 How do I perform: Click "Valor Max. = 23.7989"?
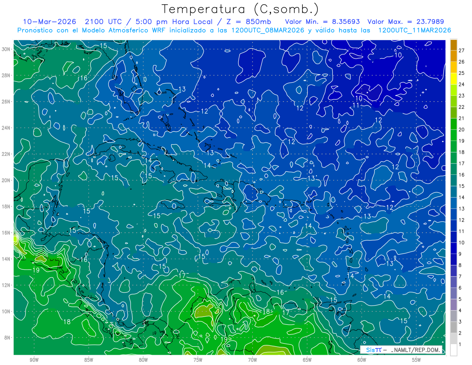406,22
